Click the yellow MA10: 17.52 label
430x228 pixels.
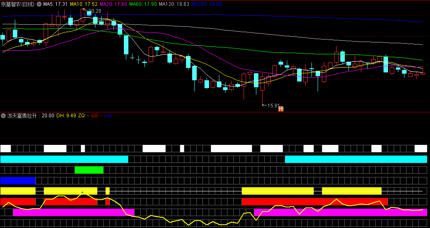pyautogui.click(x=84, y=4)
